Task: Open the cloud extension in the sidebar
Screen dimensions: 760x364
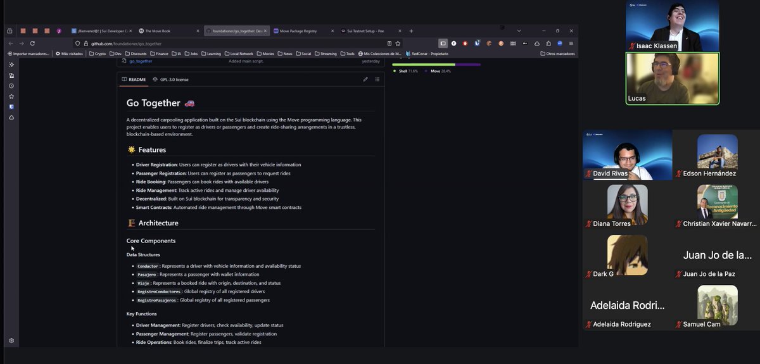Action: [11, 118]
